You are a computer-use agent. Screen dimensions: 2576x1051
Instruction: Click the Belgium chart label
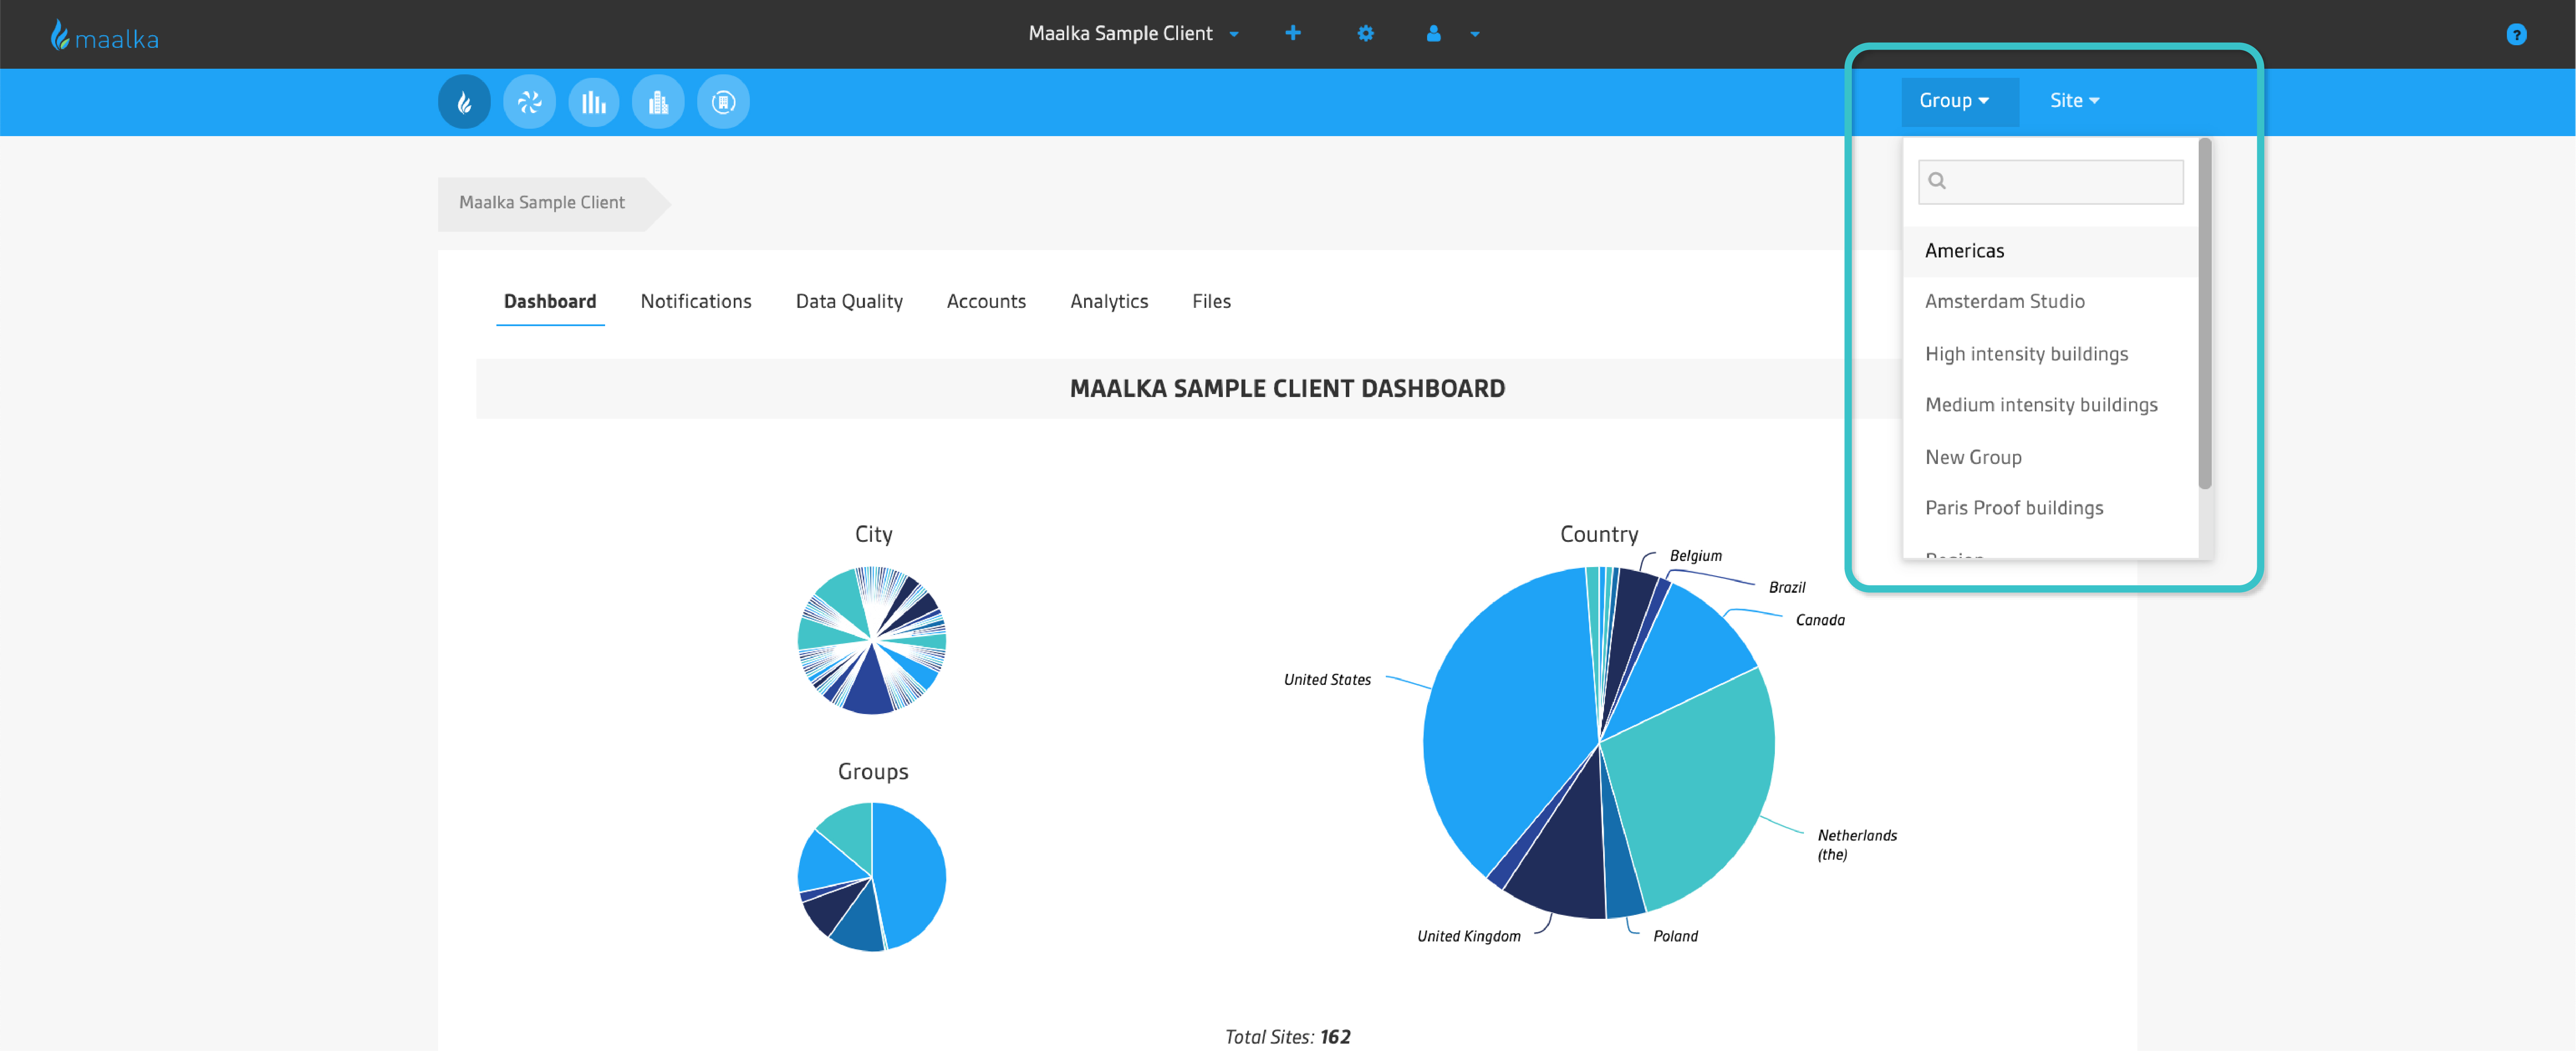coord(1696,556)
